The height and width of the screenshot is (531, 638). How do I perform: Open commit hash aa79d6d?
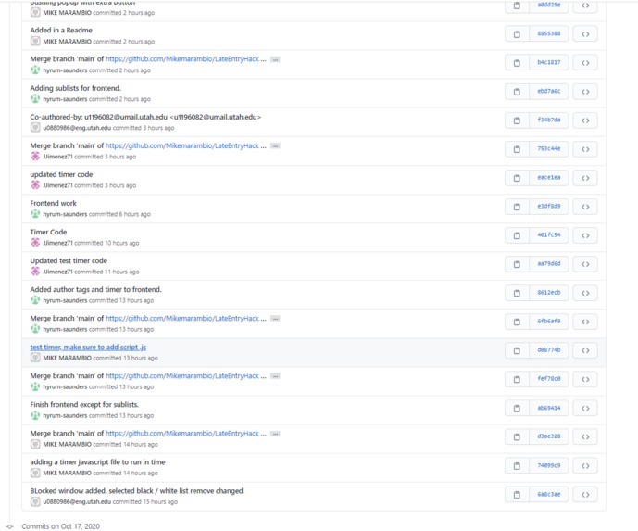click(x=548, y=264)
